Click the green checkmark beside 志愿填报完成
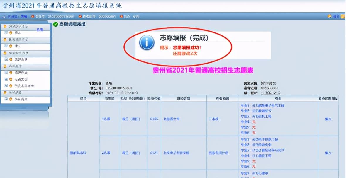The width and height of the screenshot is (346, 178). coord(55,24)
